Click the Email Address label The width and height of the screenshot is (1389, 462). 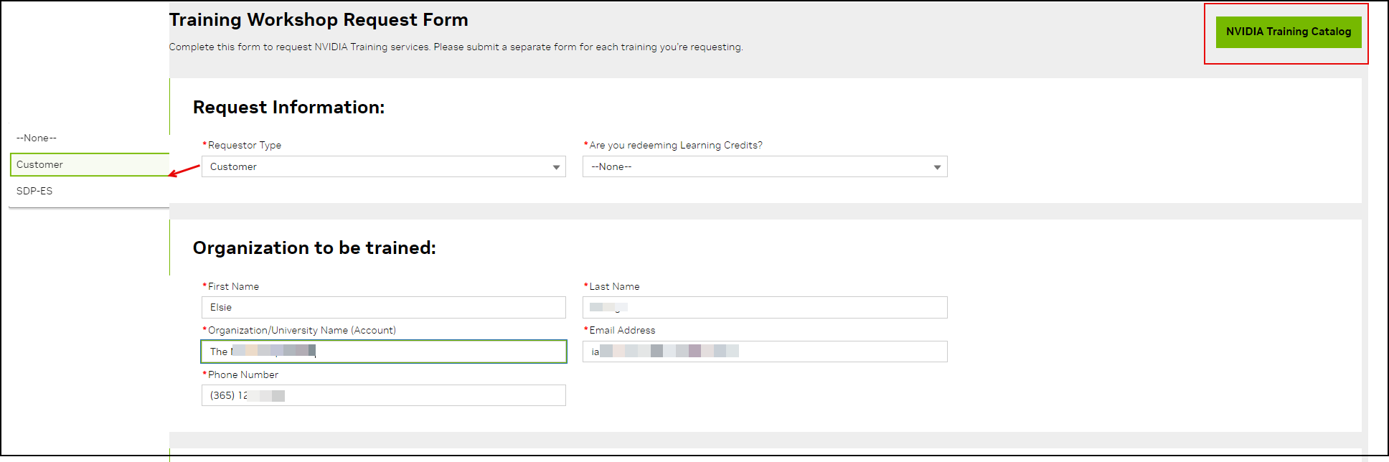[x=622, y=330]
